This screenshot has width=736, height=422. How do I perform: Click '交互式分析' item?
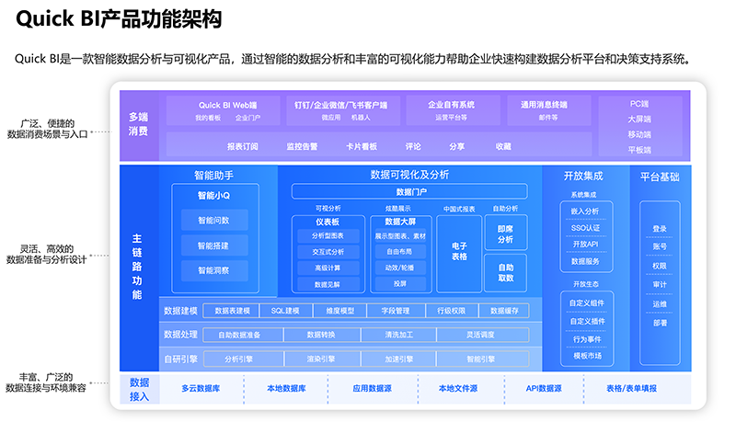coord(328,252)
